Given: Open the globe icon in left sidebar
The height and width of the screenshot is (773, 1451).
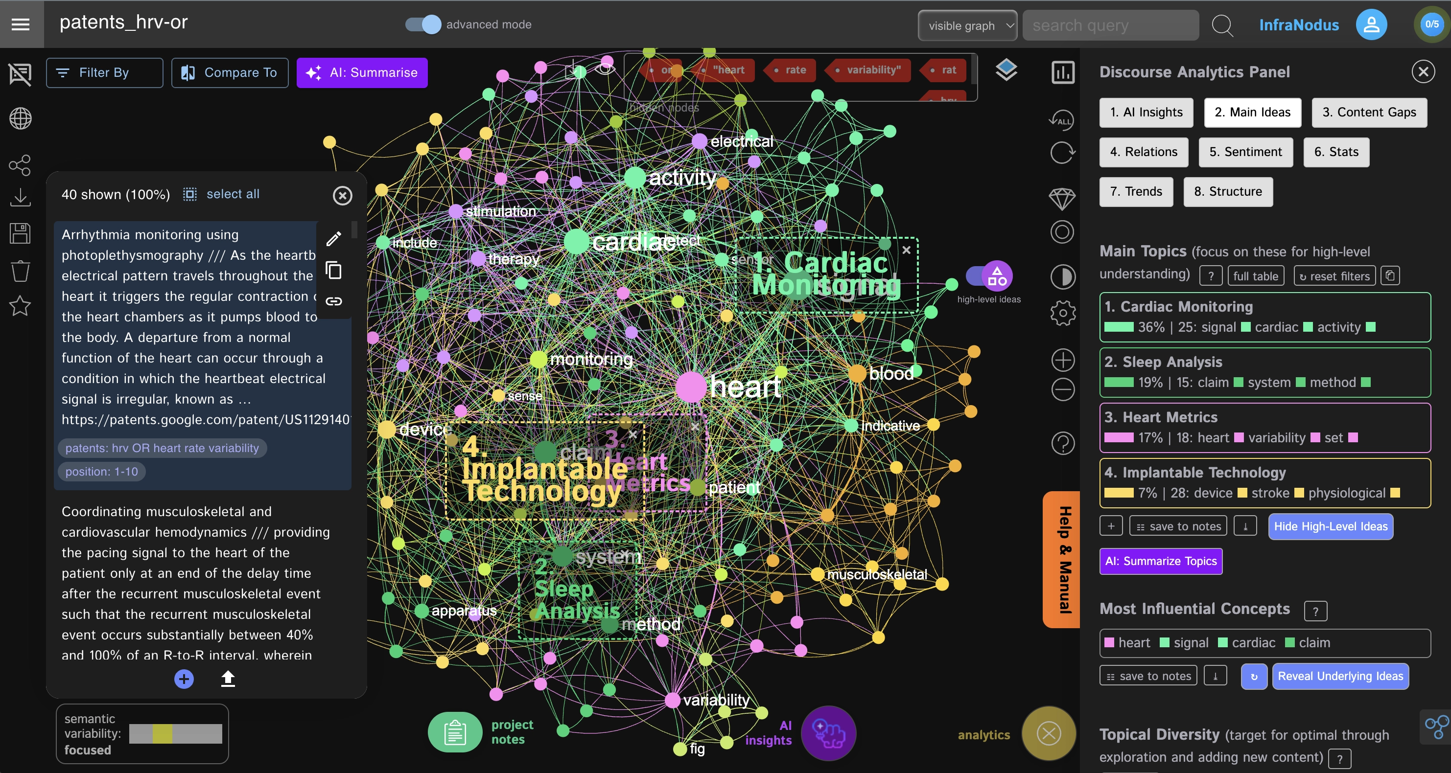Looking at the screenshot, I should point(20,119).
